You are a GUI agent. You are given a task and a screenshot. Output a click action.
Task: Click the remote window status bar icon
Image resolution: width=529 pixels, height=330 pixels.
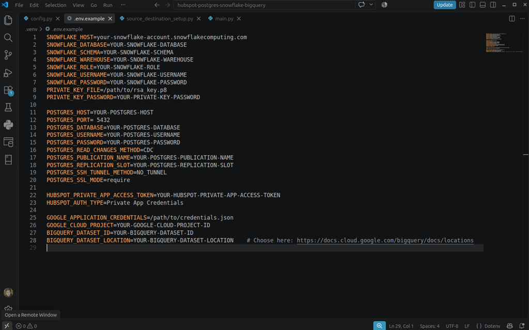[7, 326]
